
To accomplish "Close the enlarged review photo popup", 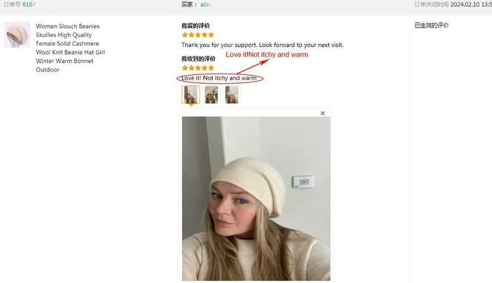I will click(x=323, y=113).
